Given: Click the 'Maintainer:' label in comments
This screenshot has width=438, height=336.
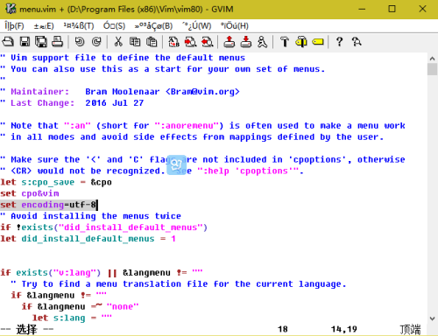Looking at the screenshot, I should pos(40,92).
